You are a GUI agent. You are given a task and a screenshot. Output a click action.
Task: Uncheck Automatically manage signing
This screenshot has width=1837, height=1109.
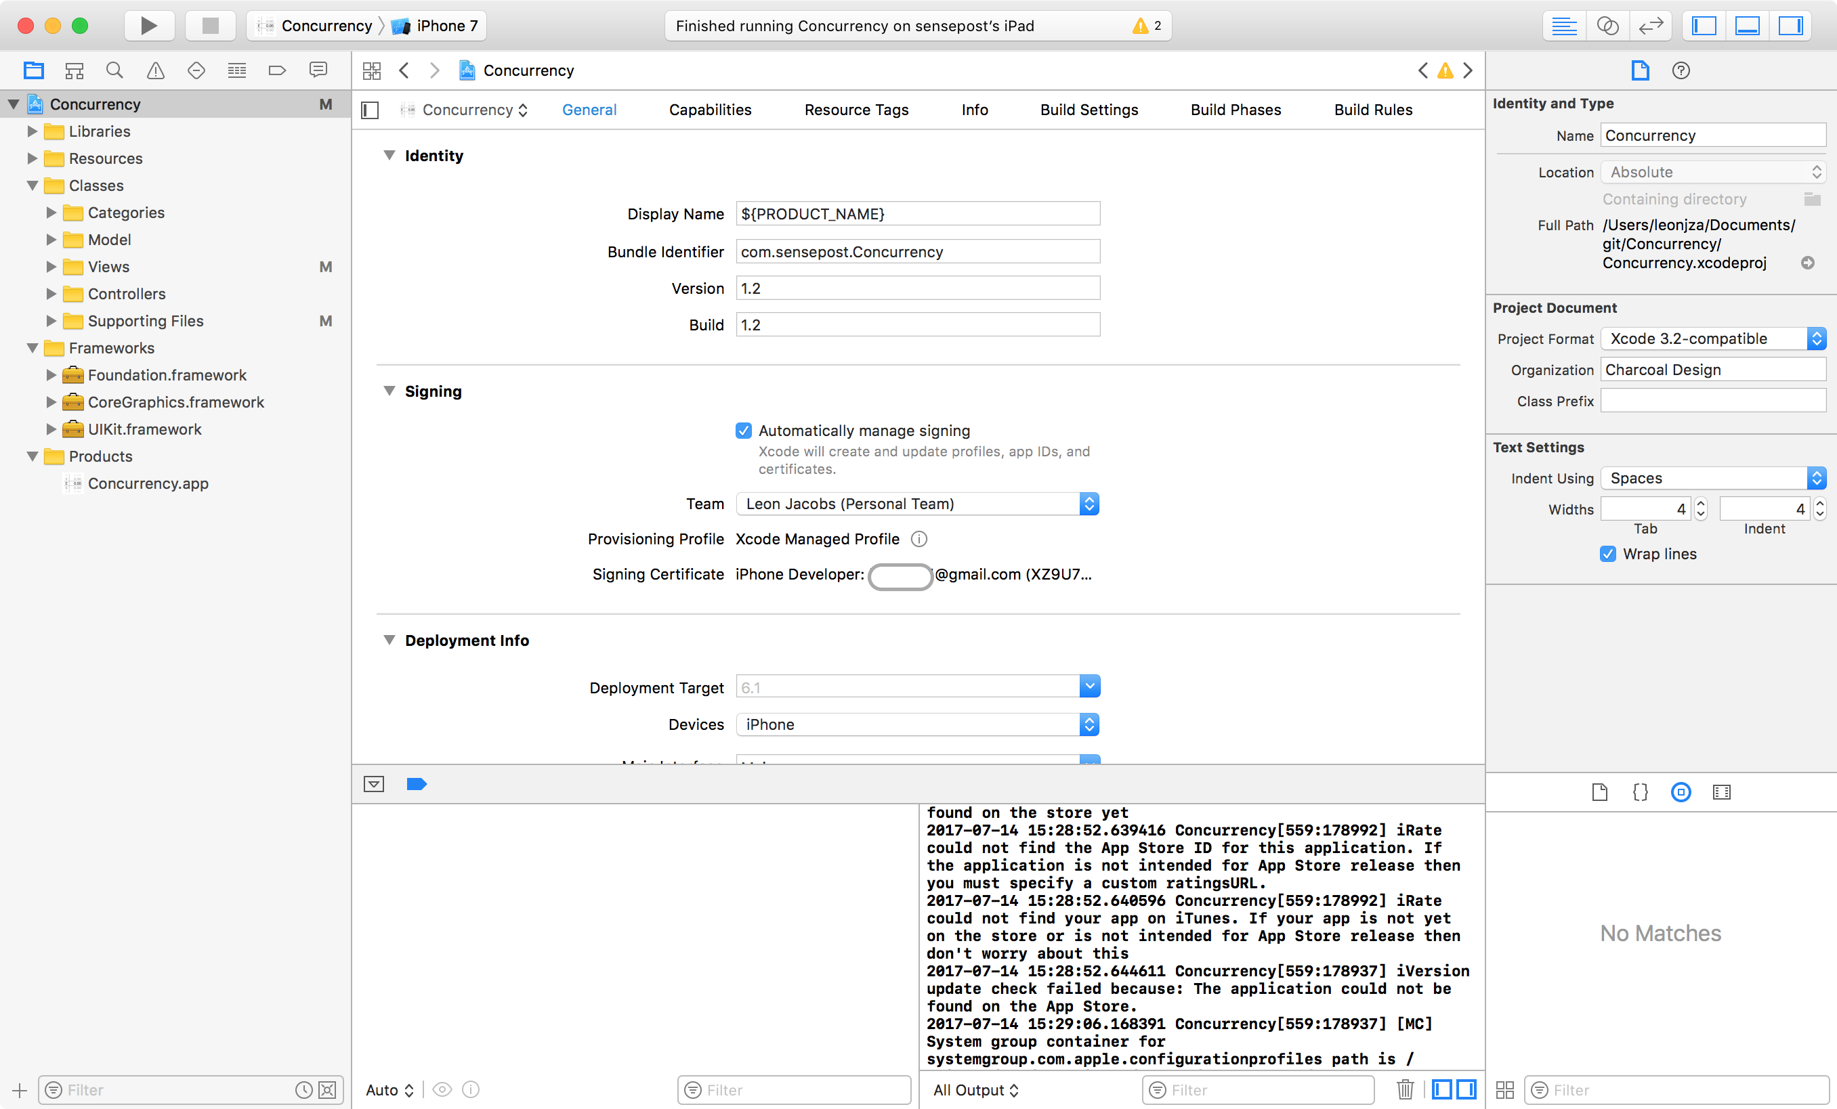[x=743, y=431]
